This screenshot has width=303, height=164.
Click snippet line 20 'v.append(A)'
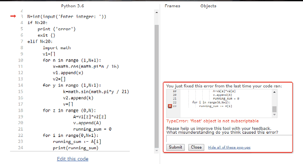coord(222,95)
